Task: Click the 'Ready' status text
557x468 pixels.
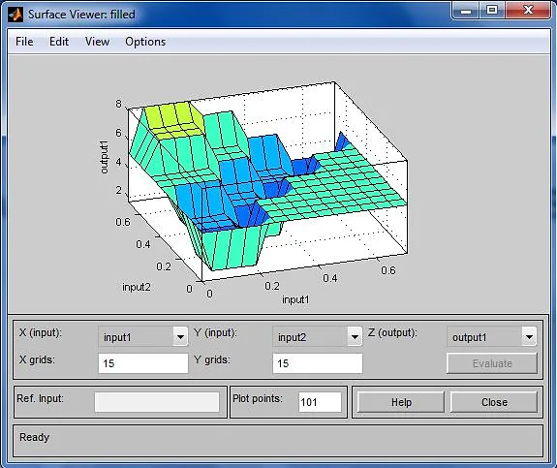Action: (x=35, y=437)
